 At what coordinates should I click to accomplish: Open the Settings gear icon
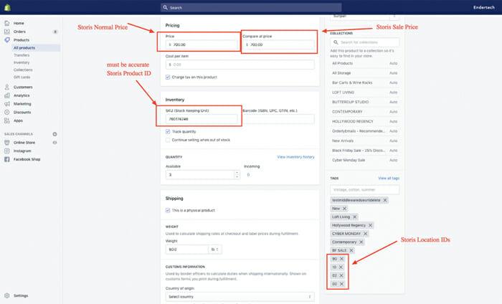(x=7, y=295)
